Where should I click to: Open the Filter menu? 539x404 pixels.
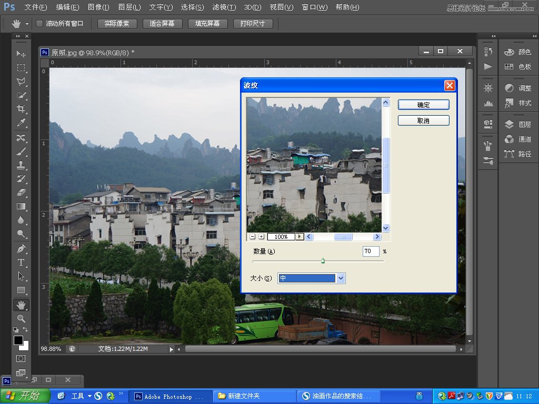point(224,7)
